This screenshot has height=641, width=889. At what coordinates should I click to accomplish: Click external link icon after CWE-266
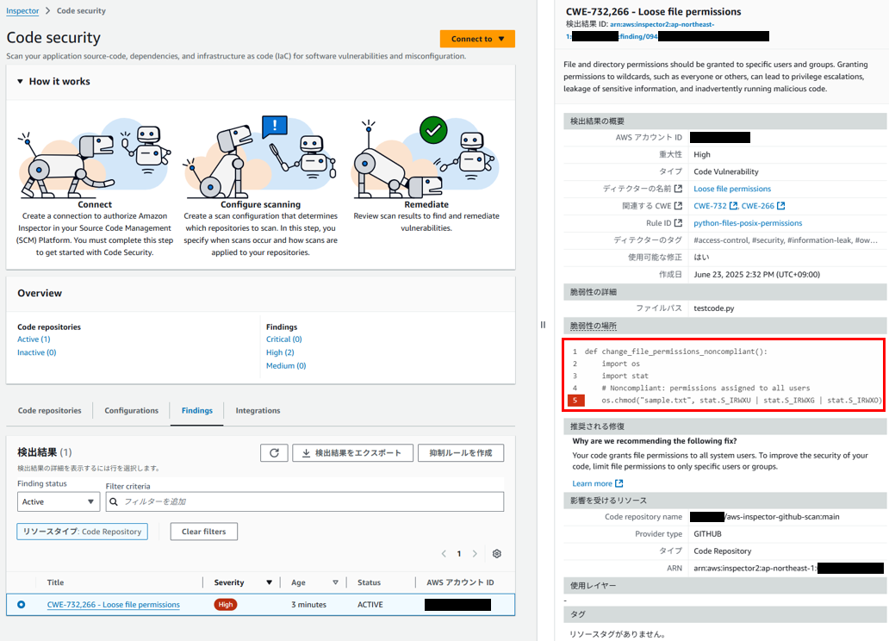point(780,205)
